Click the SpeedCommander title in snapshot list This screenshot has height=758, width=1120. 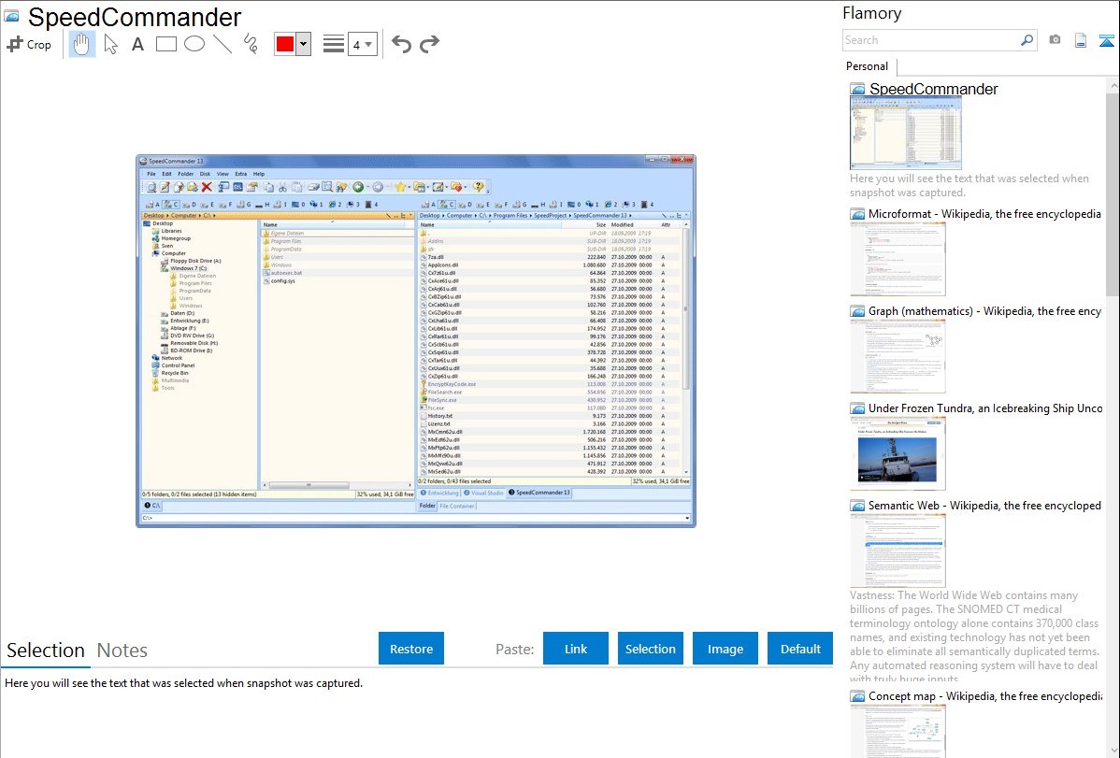coord(934,90)
